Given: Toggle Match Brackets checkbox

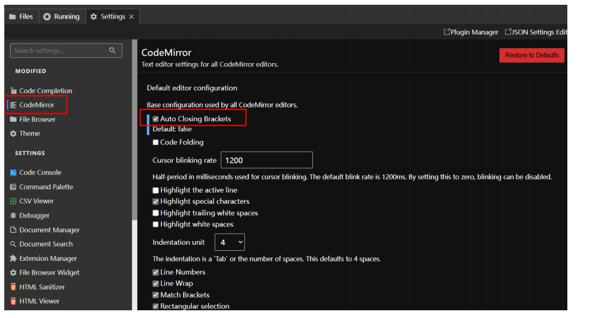Looking at the screenshot, I should click(x=156, y=295).
